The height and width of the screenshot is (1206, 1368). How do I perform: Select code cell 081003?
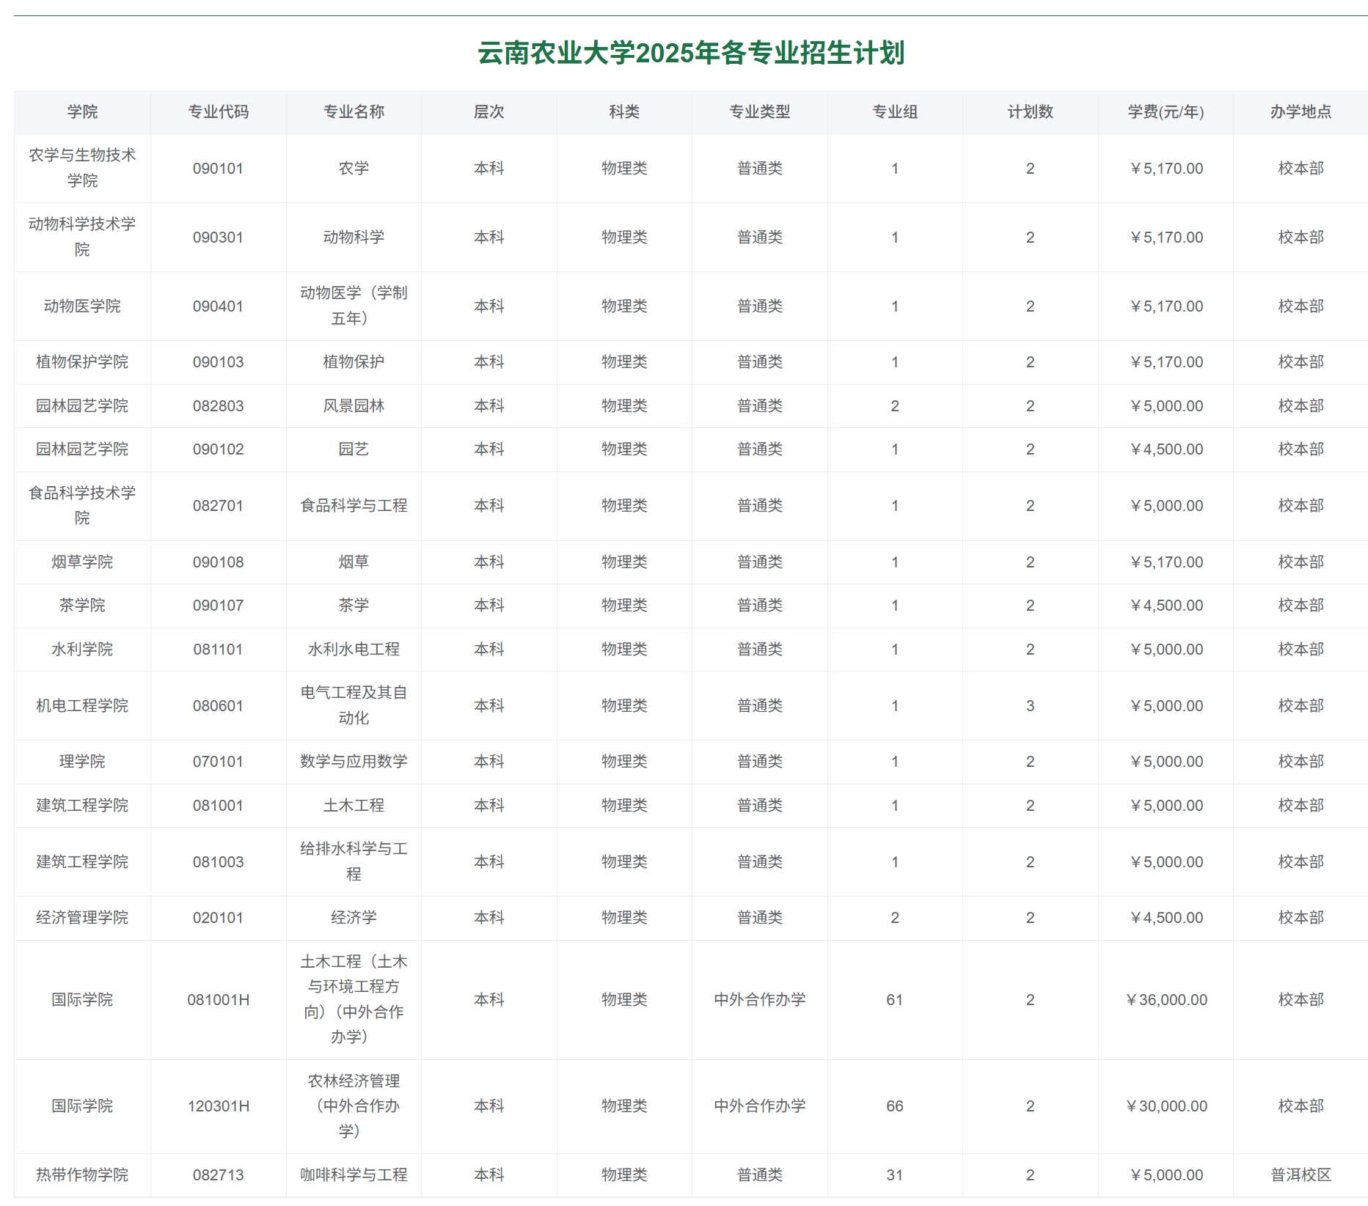[x=218, y=862]
